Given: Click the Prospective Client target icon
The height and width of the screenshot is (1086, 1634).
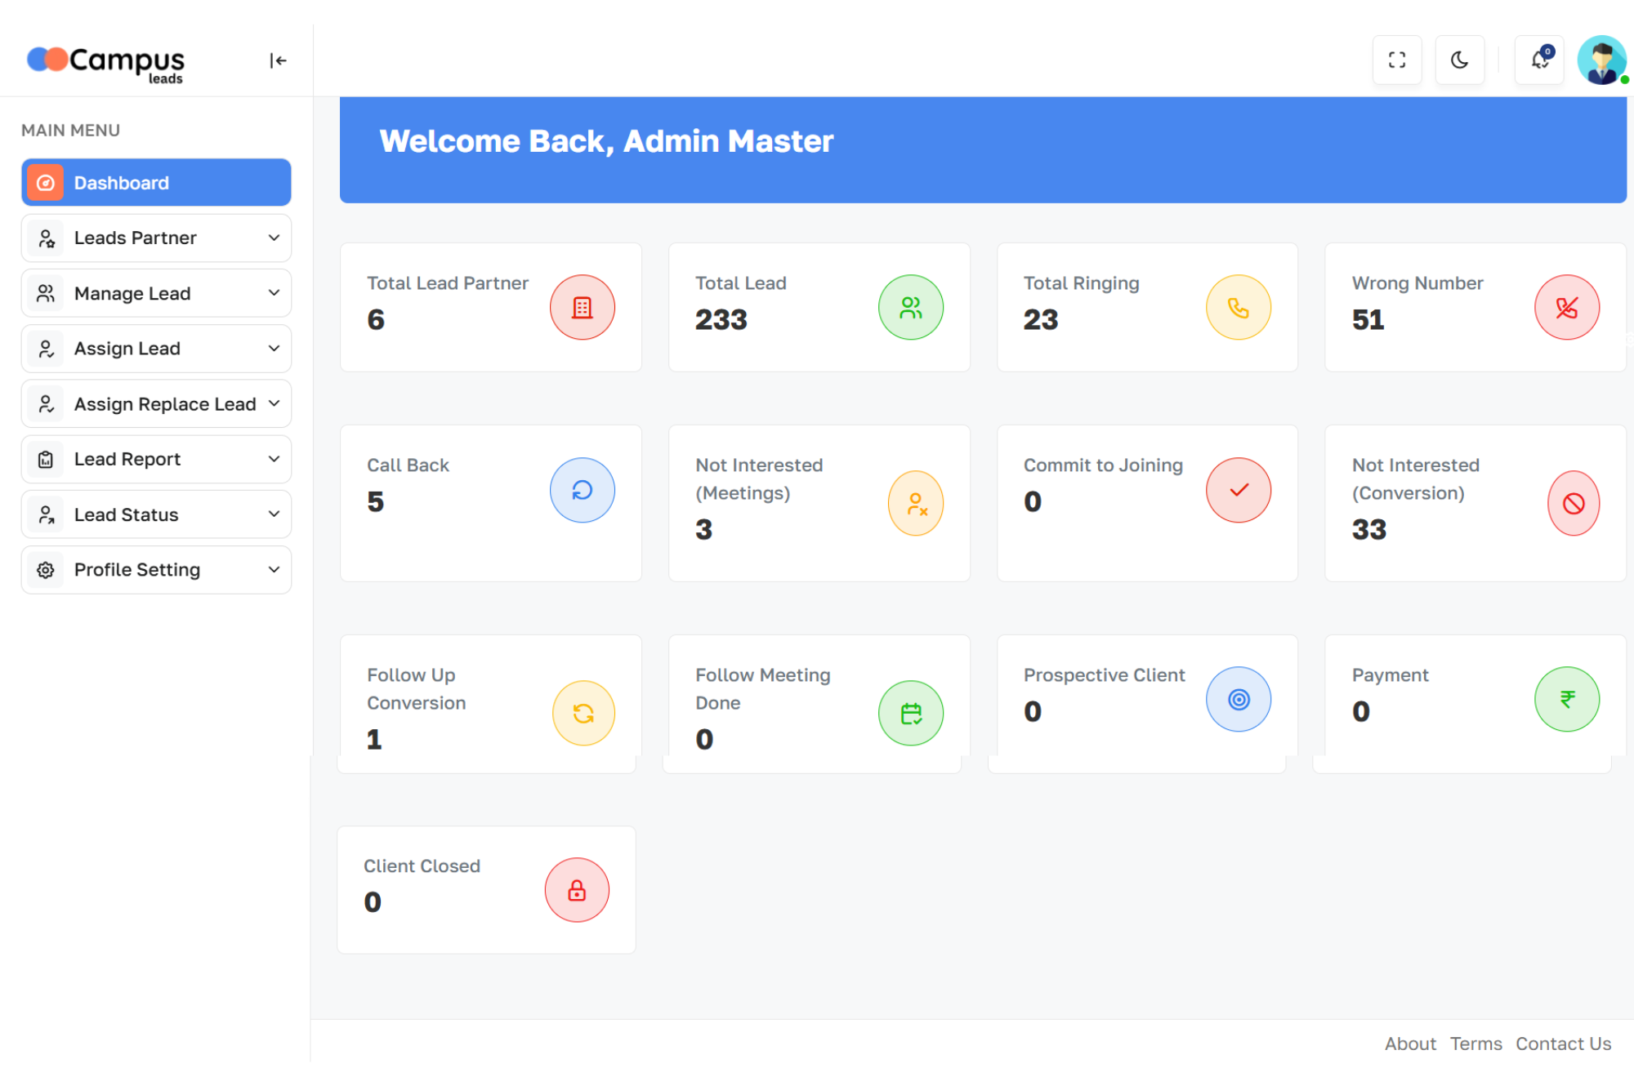Looking at the screenshot, I should point(1238,699).
